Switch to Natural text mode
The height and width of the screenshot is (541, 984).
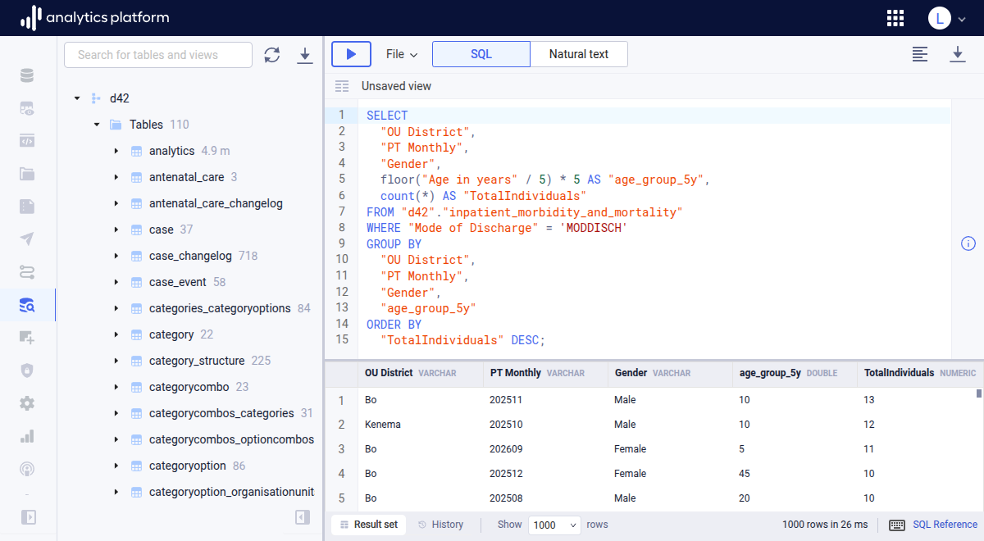pyautogui.click(x=579, y=54)
